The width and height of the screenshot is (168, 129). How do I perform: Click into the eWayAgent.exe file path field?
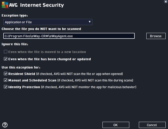click(69, 36)
